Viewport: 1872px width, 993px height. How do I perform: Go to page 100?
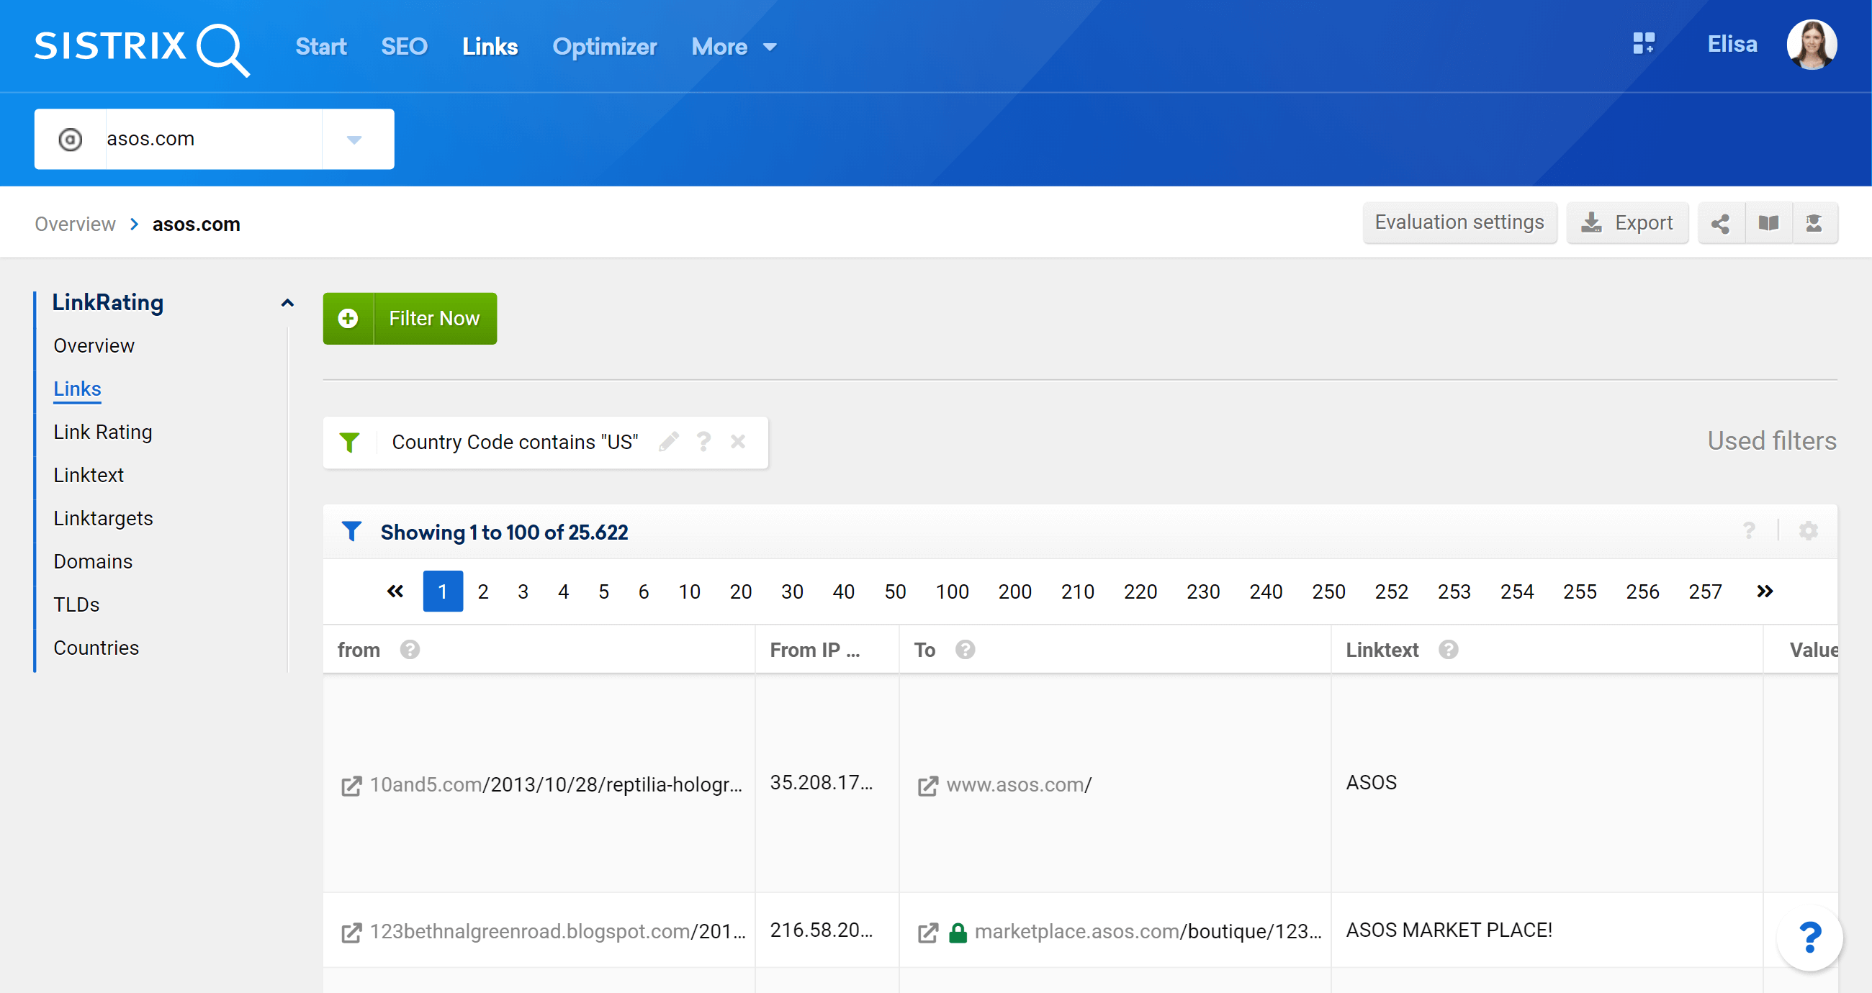point(952,591)
